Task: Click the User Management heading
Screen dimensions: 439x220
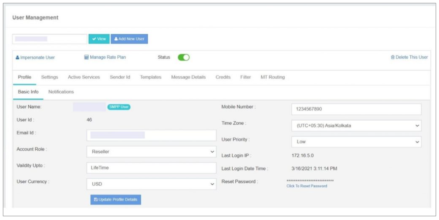Action: click(x=35, y=17)
